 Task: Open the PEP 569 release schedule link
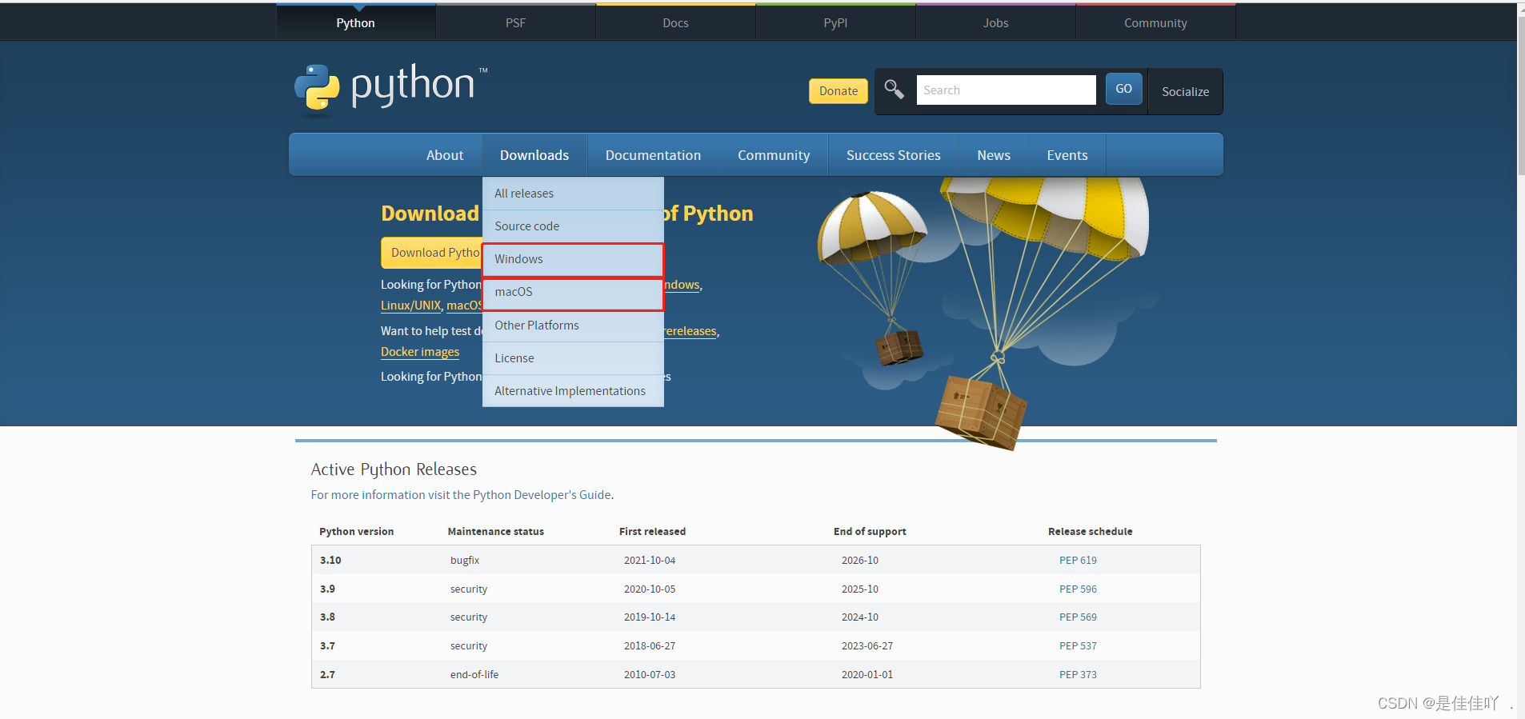tap(1078, 617)
